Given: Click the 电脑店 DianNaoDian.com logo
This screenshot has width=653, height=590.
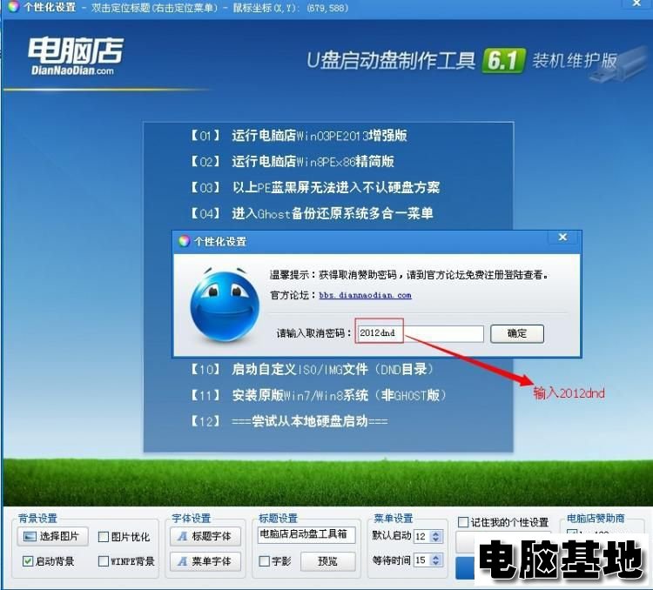Looking at the screenshot, I should point(76,57).
